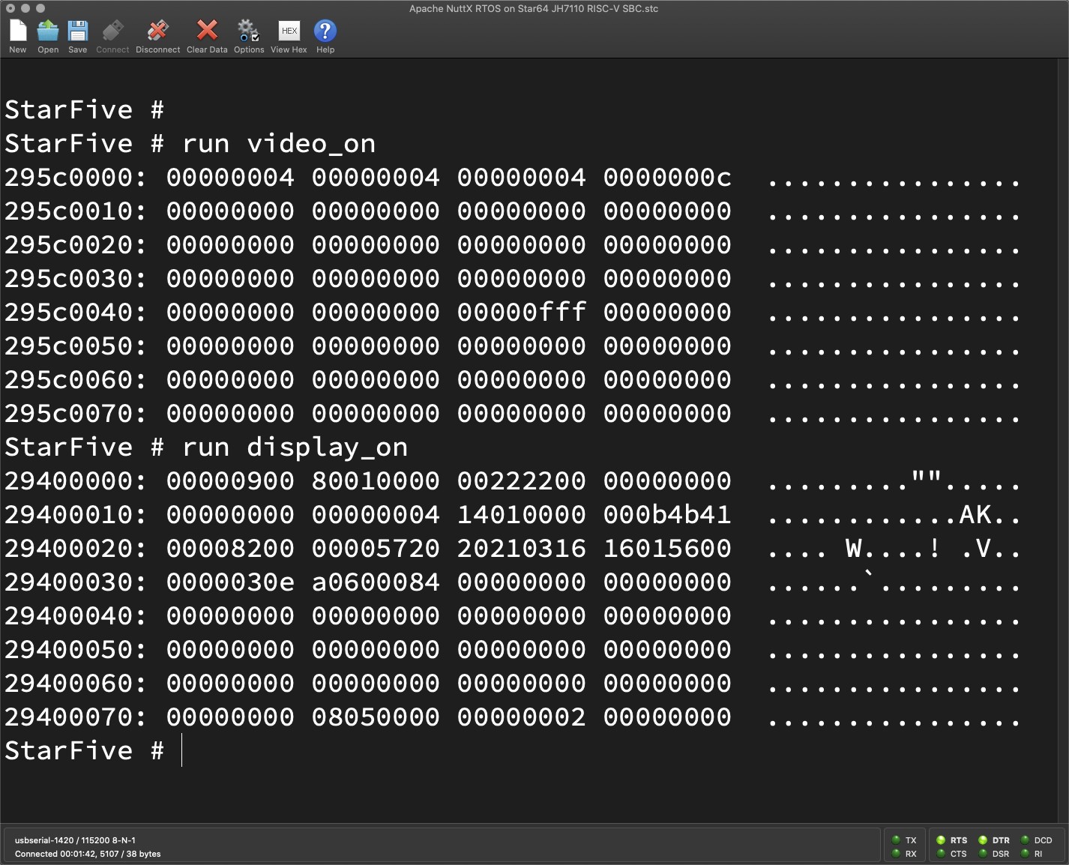The height and width of the screenshot is (865, 1069).
Task: Click the 'run video_on' command line
Action: point(279,143)
